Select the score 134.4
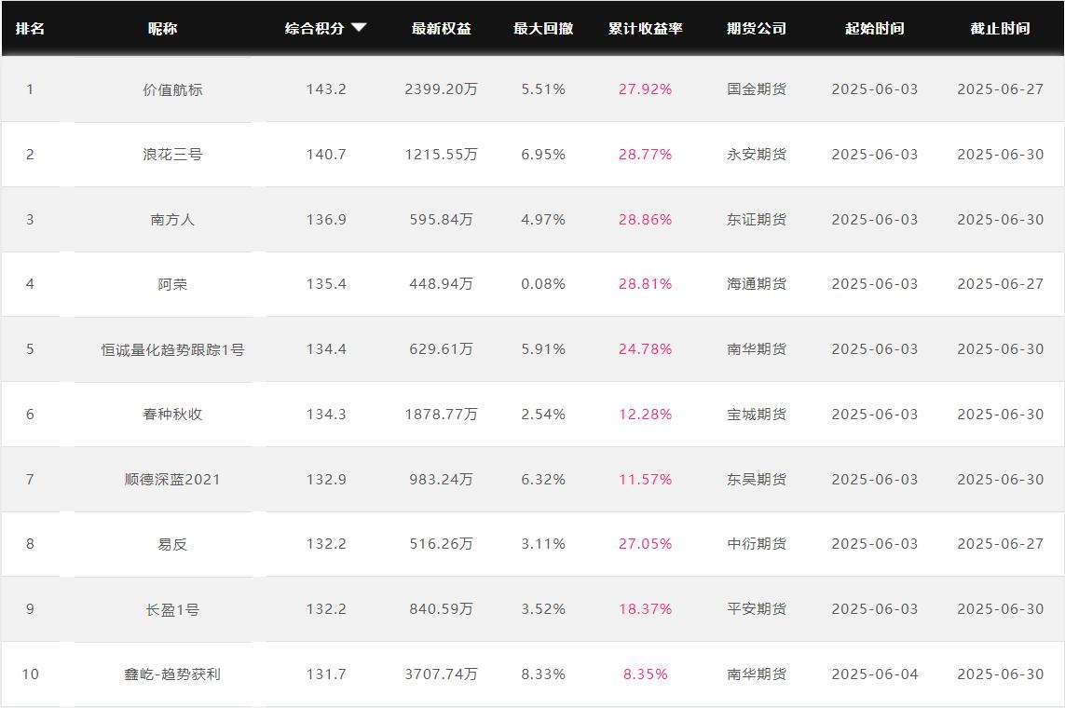Viewport: 1065px width, 708px height. [326, 349]
